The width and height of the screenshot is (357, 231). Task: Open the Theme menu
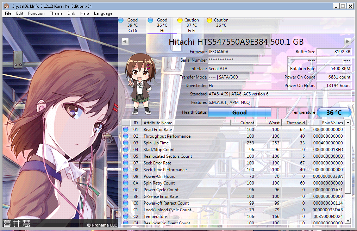56,13
